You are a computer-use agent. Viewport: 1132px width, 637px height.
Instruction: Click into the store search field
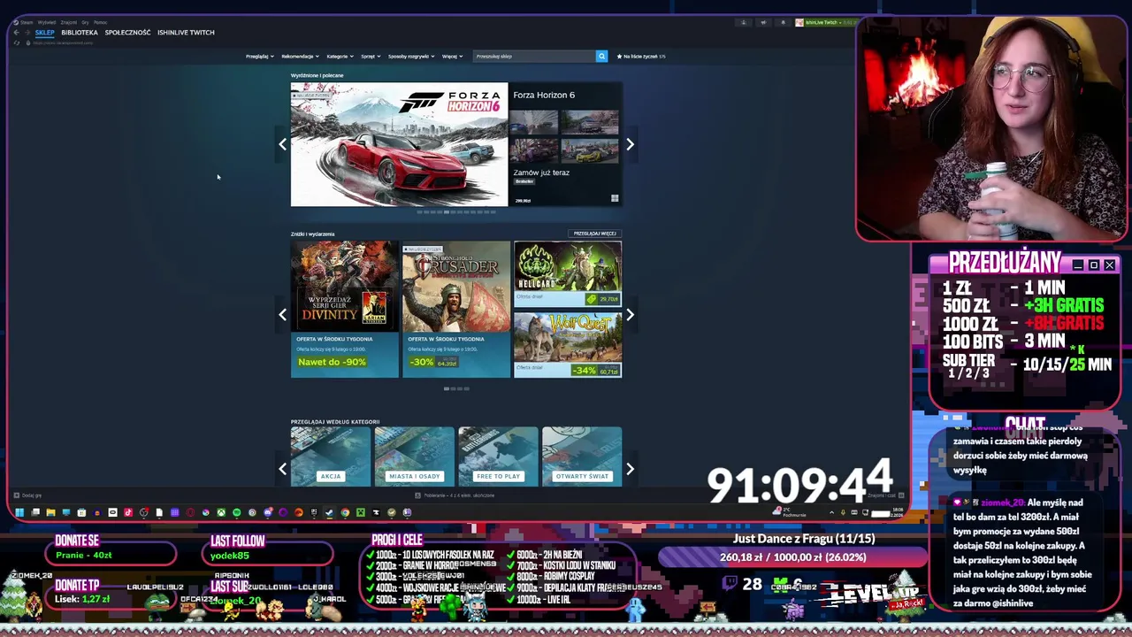pyautogui.click(x=534, y=56)
